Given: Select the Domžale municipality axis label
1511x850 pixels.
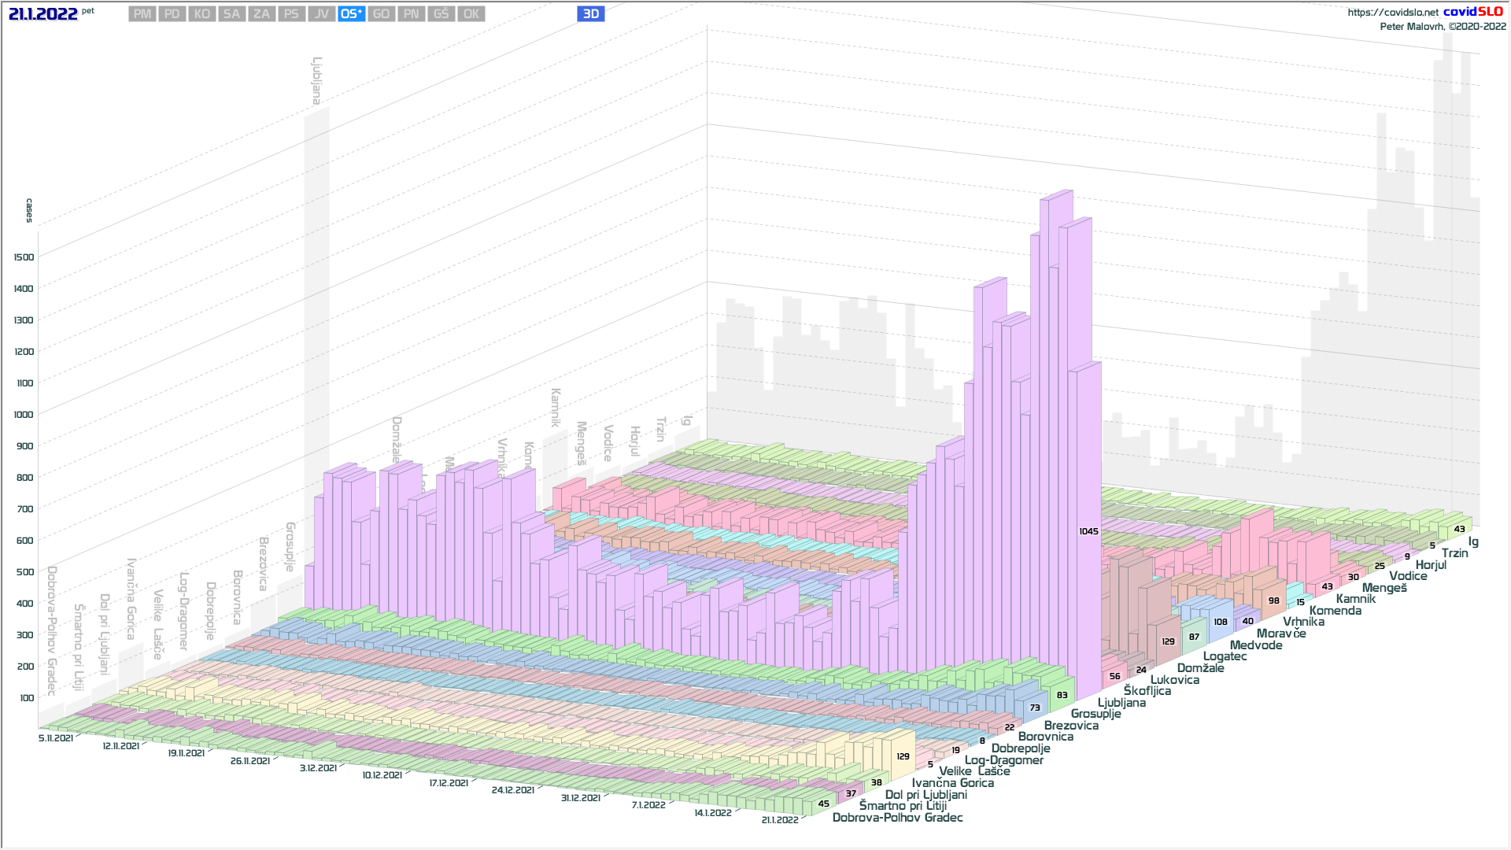Looking at the screenshot, I should pyautogui.click(x=1200, y=668).
